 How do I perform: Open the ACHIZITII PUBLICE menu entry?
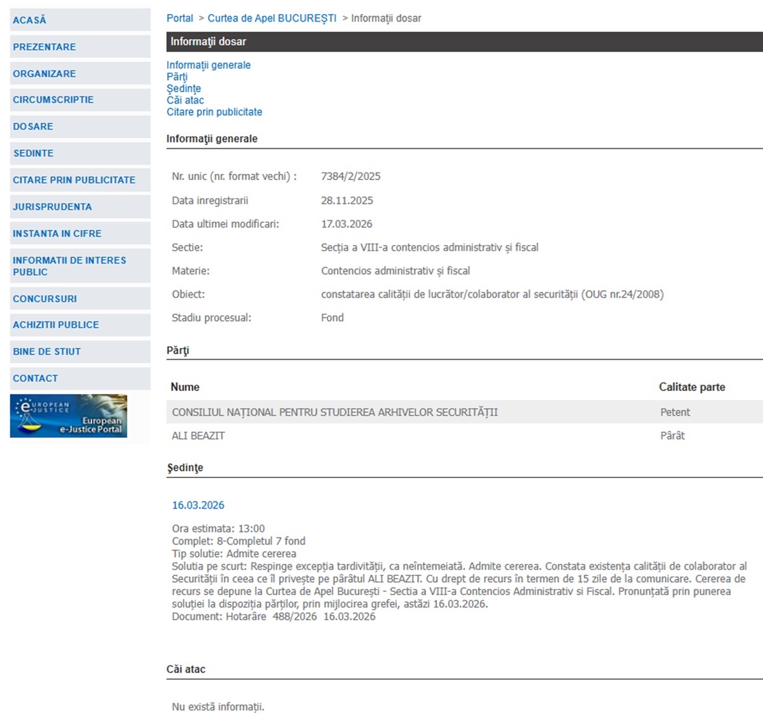tap(80, 325)
